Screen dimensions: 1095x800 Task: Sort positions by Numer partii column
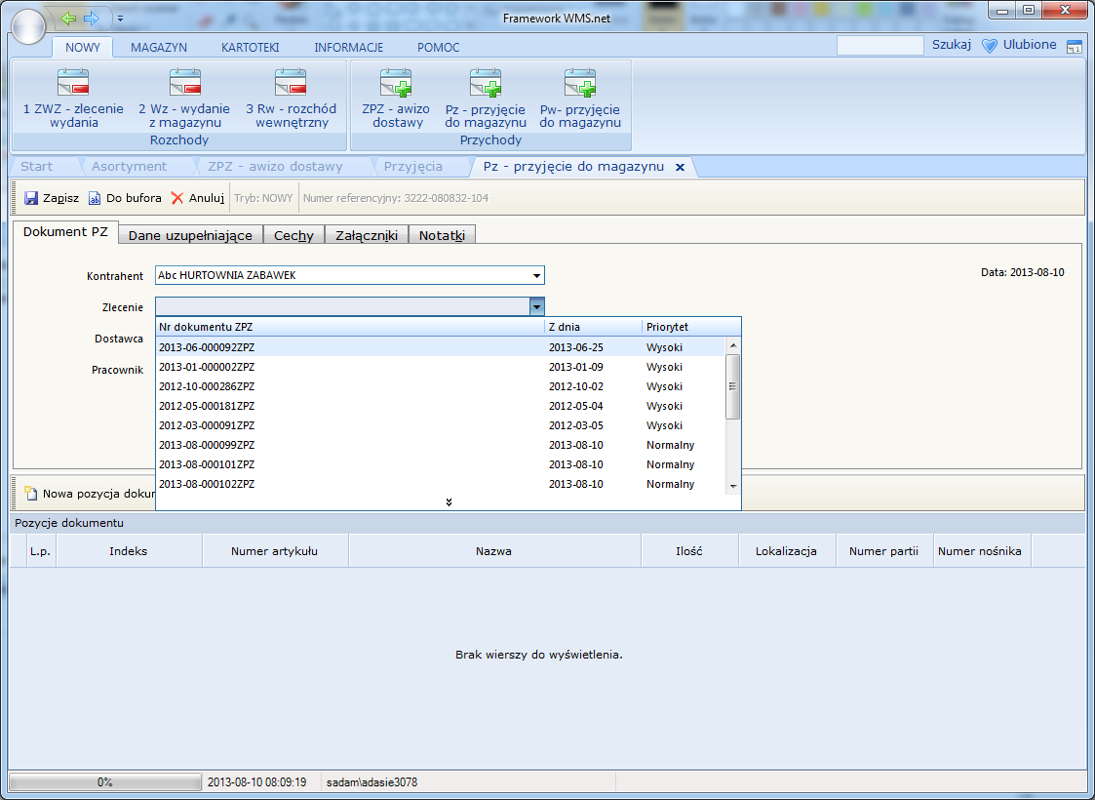click(884, 551)
